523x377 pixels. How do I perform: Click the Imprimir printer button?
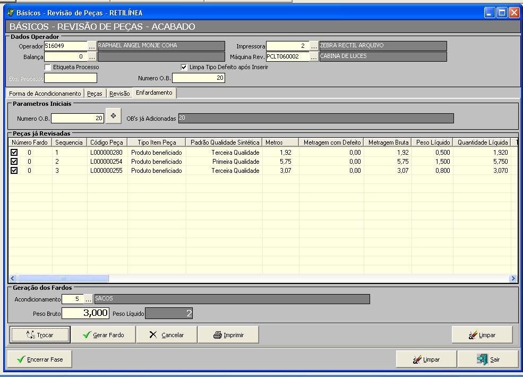(228, 335)
